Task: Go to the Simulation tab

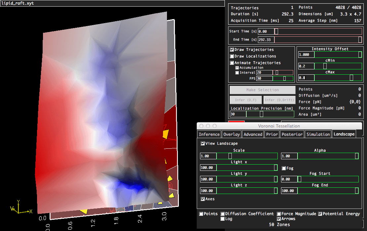Action: (x=318, y=134)
